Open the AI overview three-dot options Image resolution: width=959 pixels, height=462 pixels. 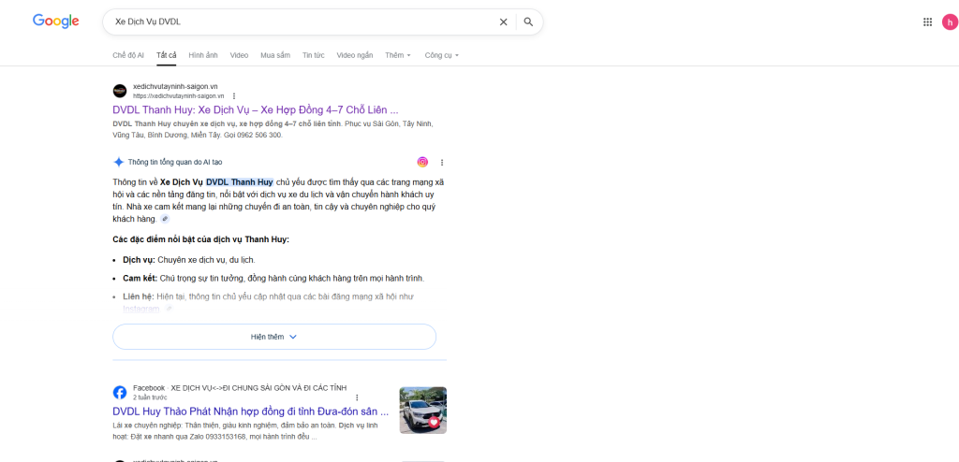pos(442,163)
